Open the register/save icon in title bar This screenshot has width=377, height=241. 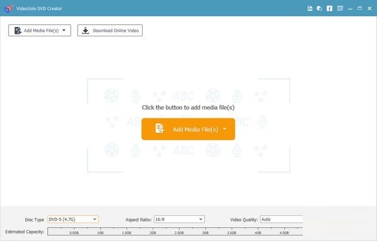(x=310, y=8)
